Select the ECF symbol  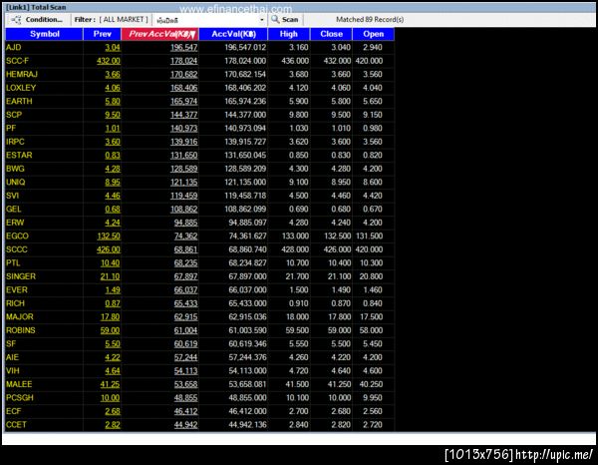(13, 411)
